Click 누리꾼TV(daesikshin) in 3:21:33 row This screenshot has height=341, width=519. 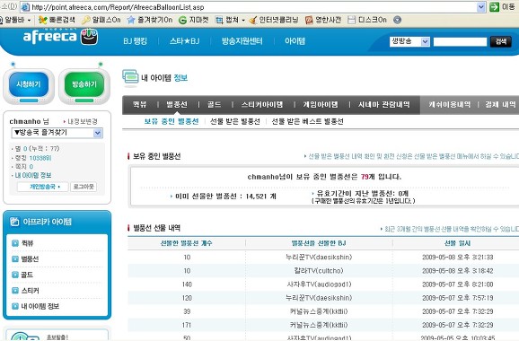tap(319, 257)
